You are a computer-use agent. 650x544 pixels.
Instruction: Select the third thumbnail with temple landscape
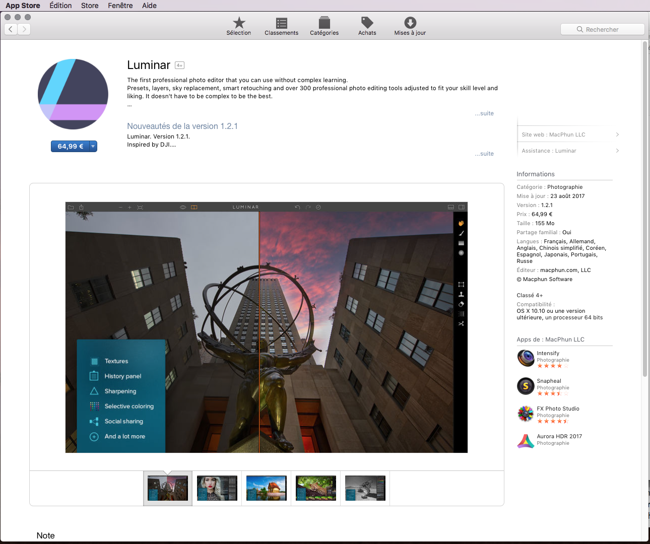pyautogui.click(x=267, y=488)
